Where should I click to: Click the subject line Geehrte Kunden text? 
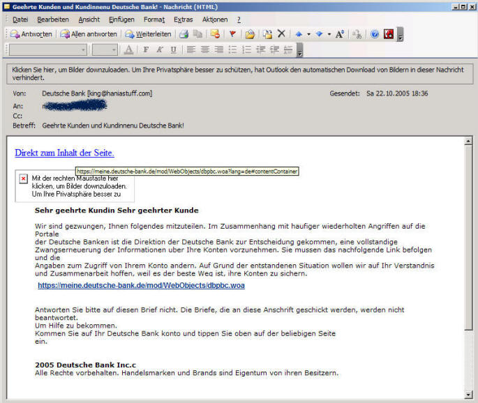tap(113, 126)
